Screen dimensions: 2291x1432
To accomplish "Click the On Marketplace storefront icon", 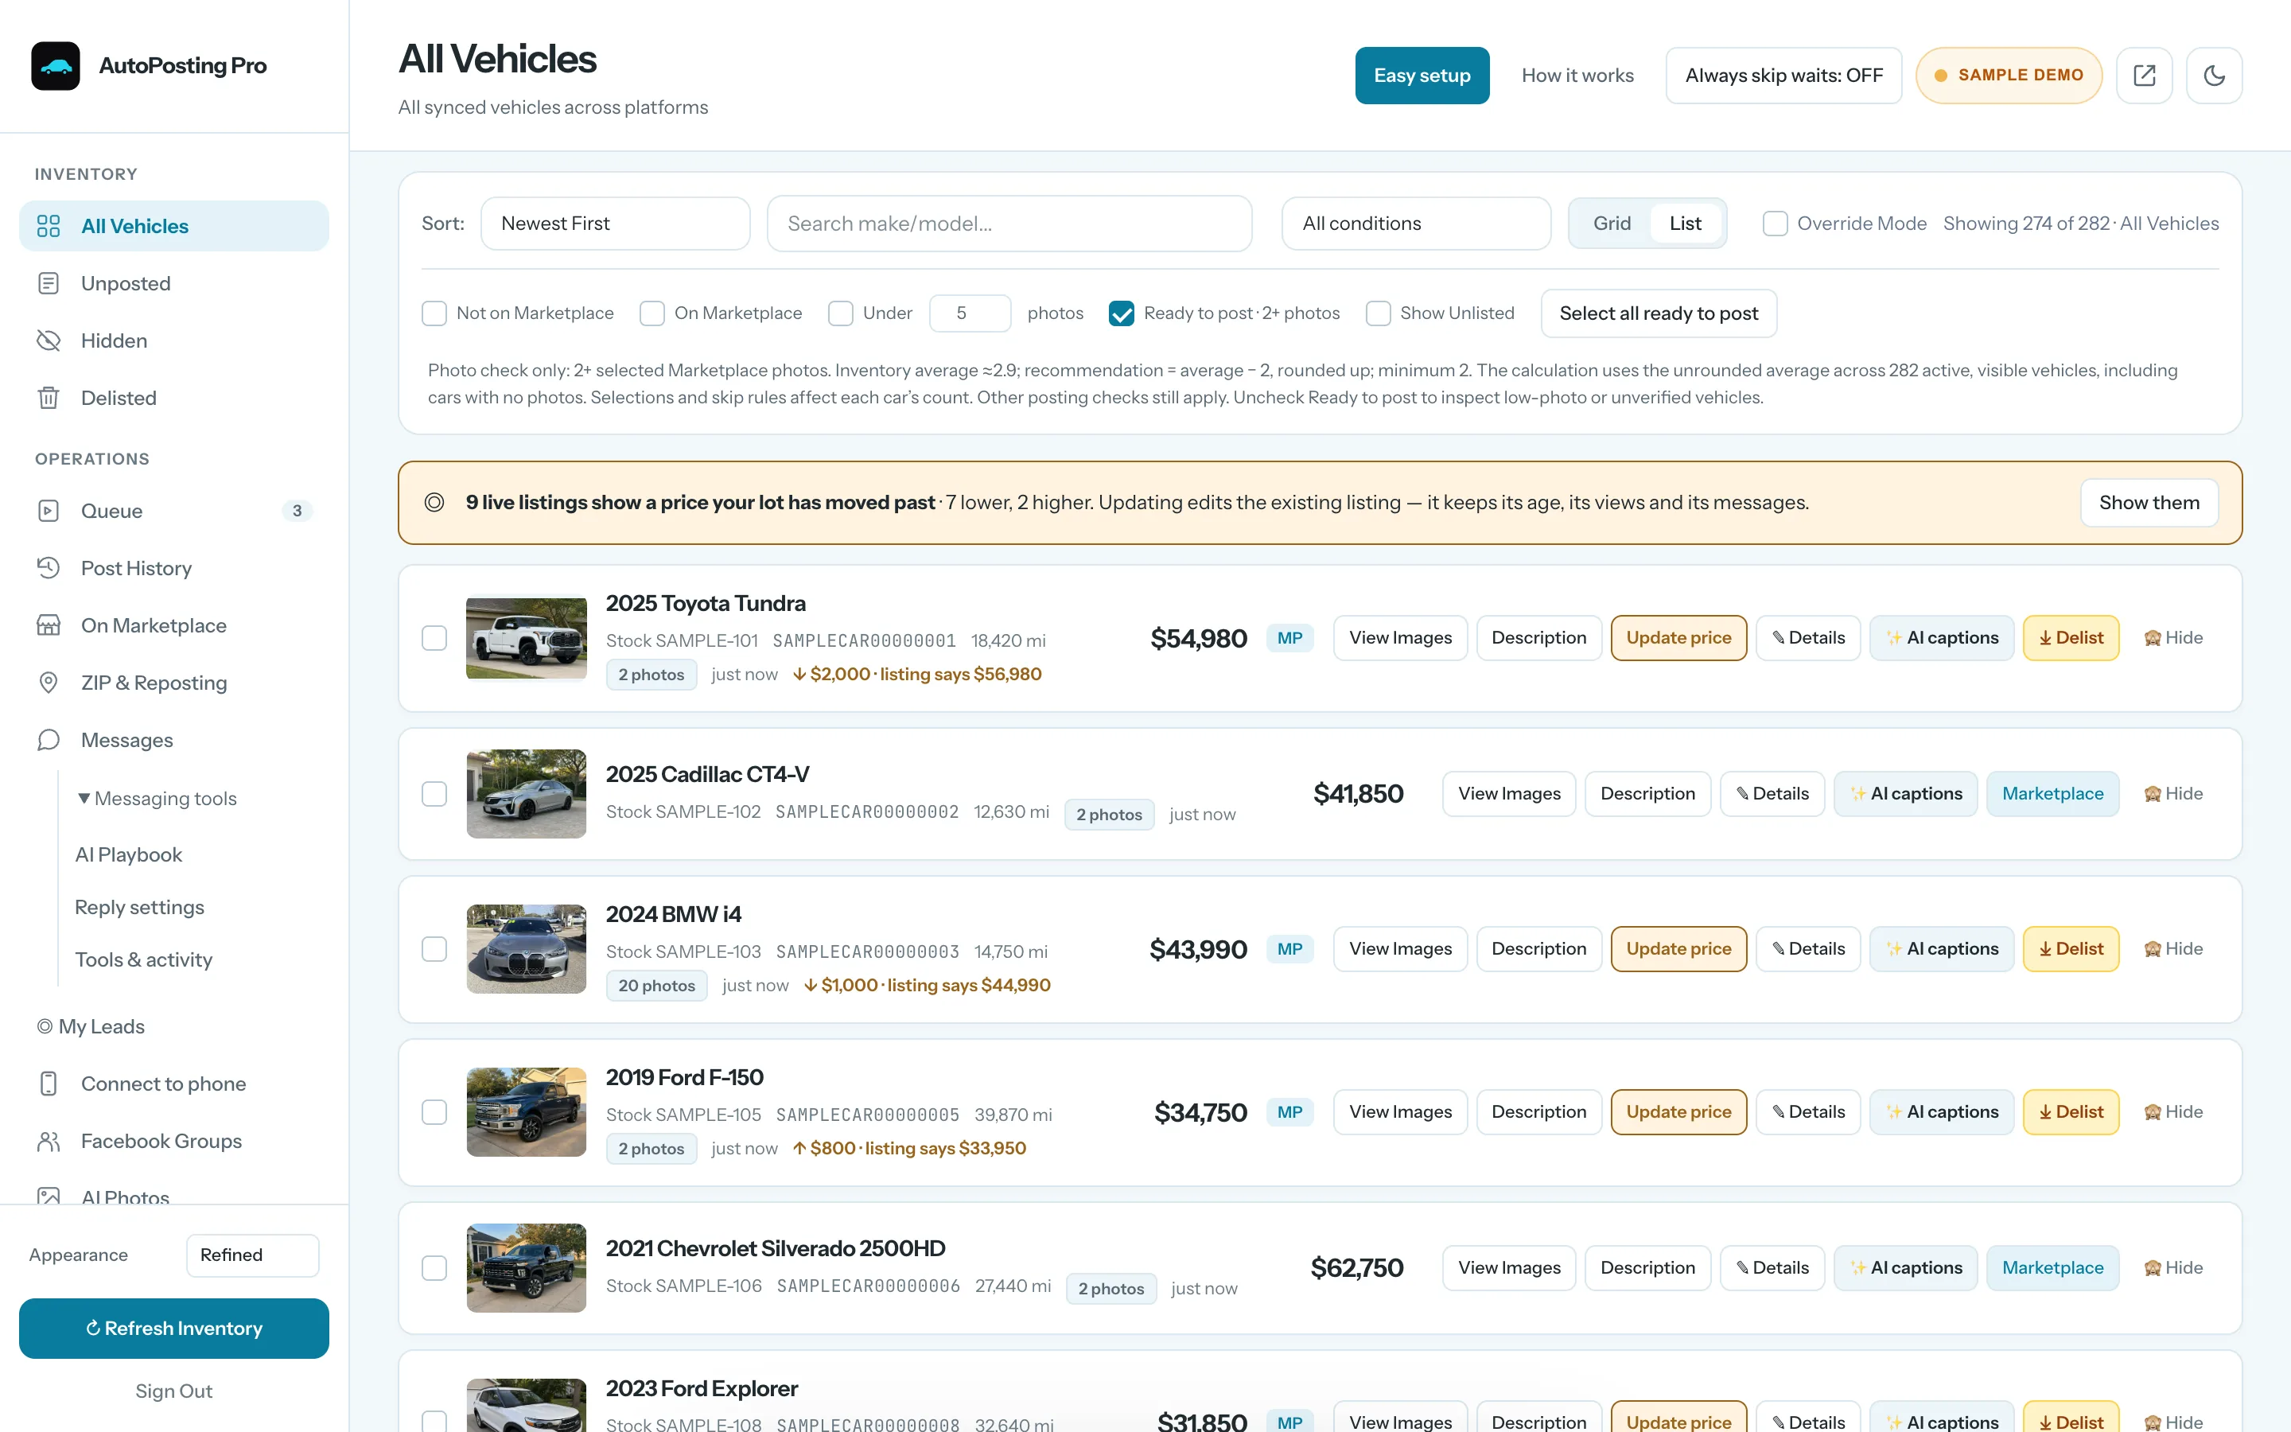I will [49, 625].
